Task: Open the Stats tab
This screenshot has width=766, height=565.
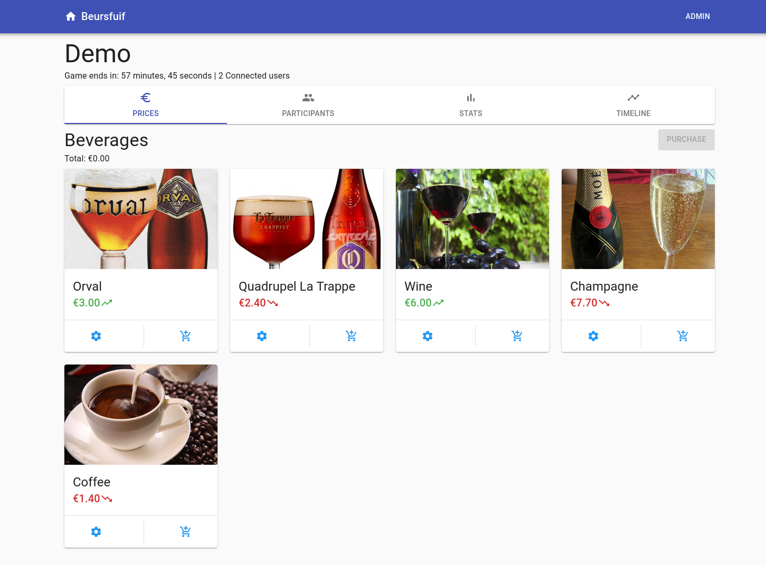Action: click(471, 105)
